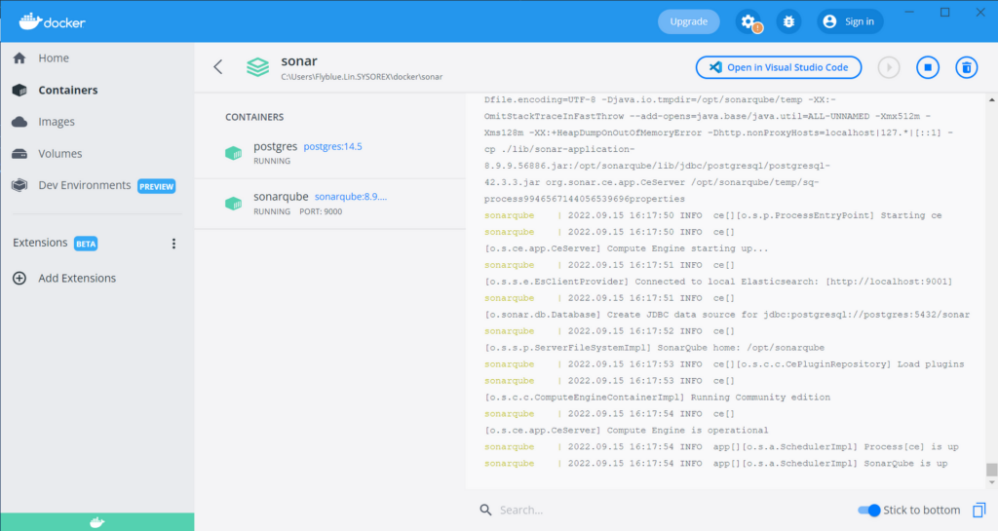Select the postgres container row

coord(330,153)
